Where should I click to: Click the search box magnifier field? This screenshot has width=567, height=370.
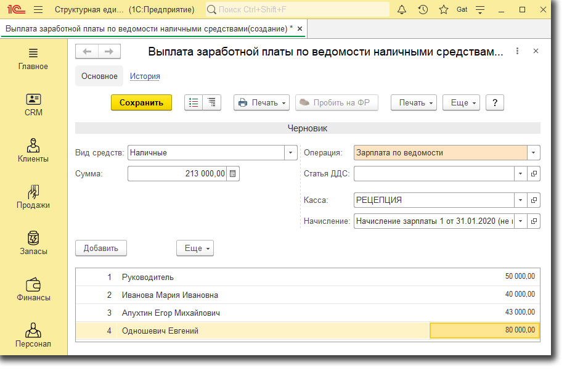tap(297, 10)
